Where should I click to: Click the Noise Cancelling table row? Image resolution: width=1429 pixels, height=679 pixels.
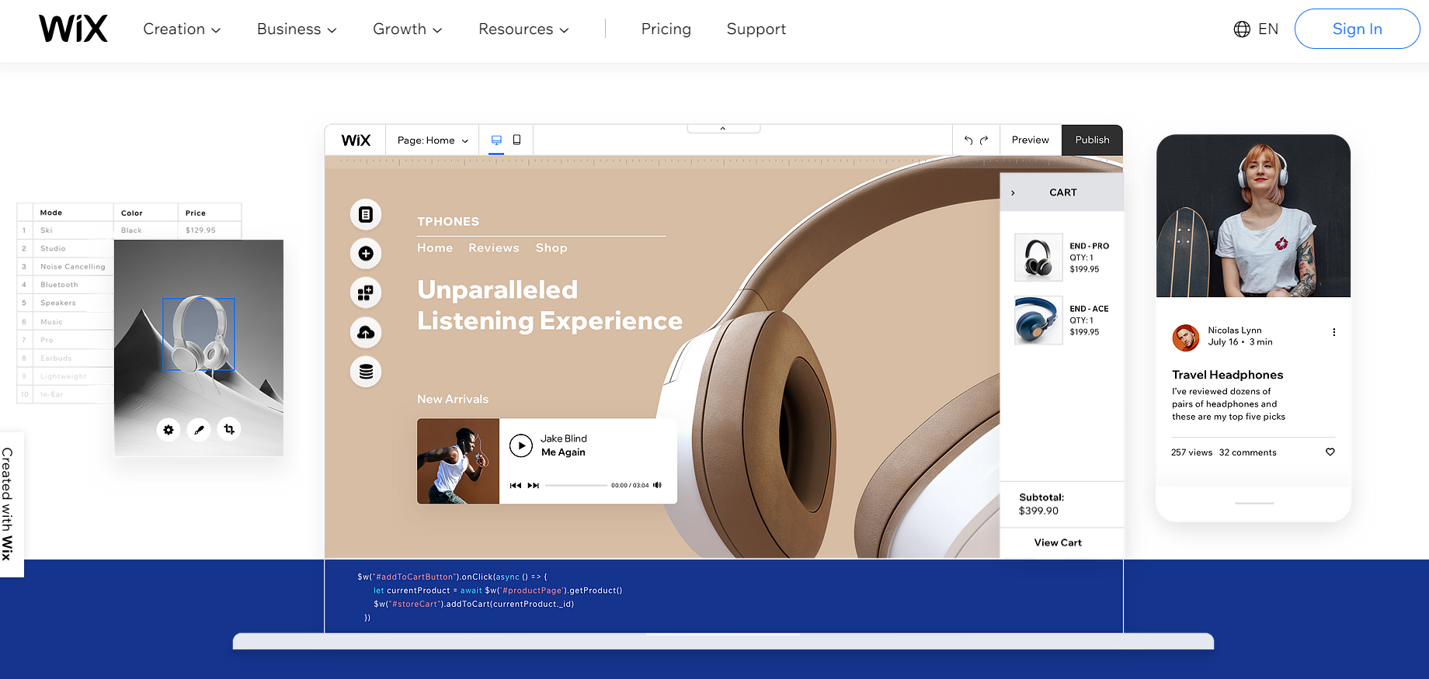point(66,266)
